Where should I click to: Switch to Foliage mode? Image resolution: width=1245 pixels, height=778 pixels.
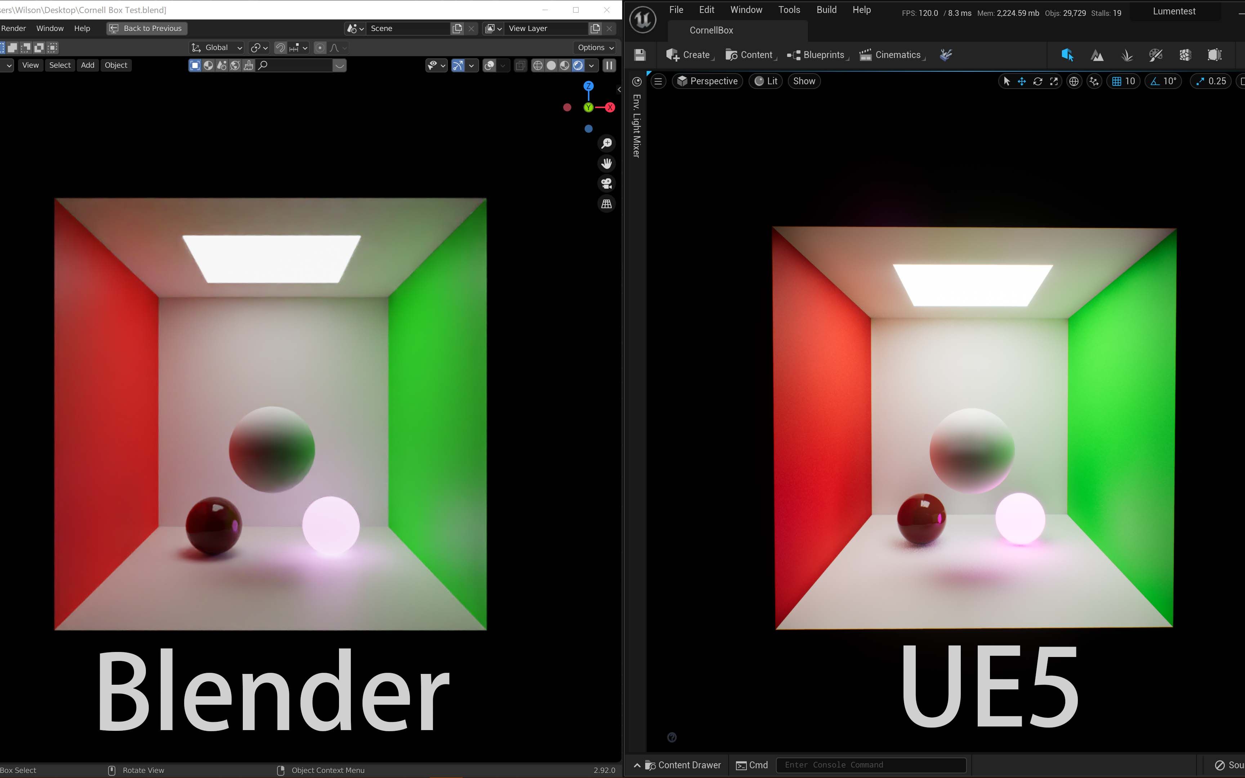pos(1127,55)
